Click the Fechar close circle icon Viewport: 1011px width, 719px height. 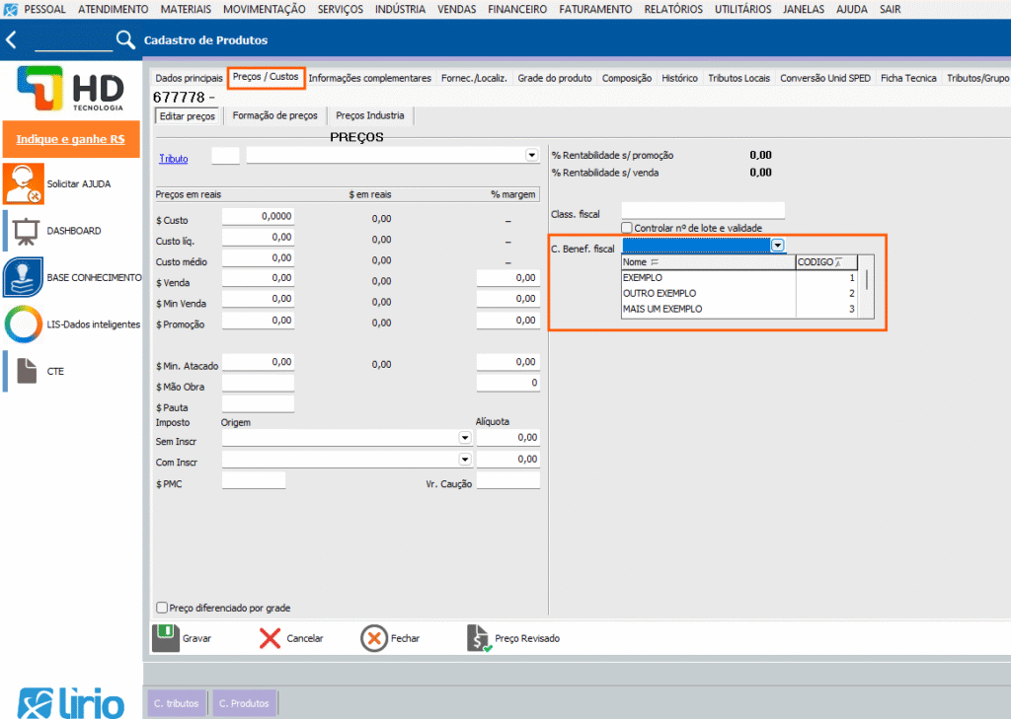374,638
